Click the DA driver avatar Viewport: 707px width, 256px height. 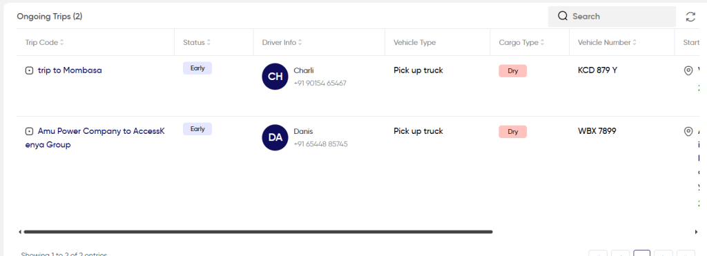coord(275,137)
